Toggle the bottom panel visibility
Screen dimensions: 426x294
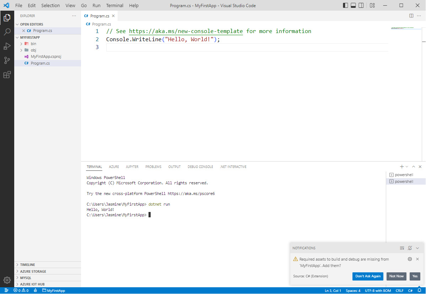tap(353, 5)
